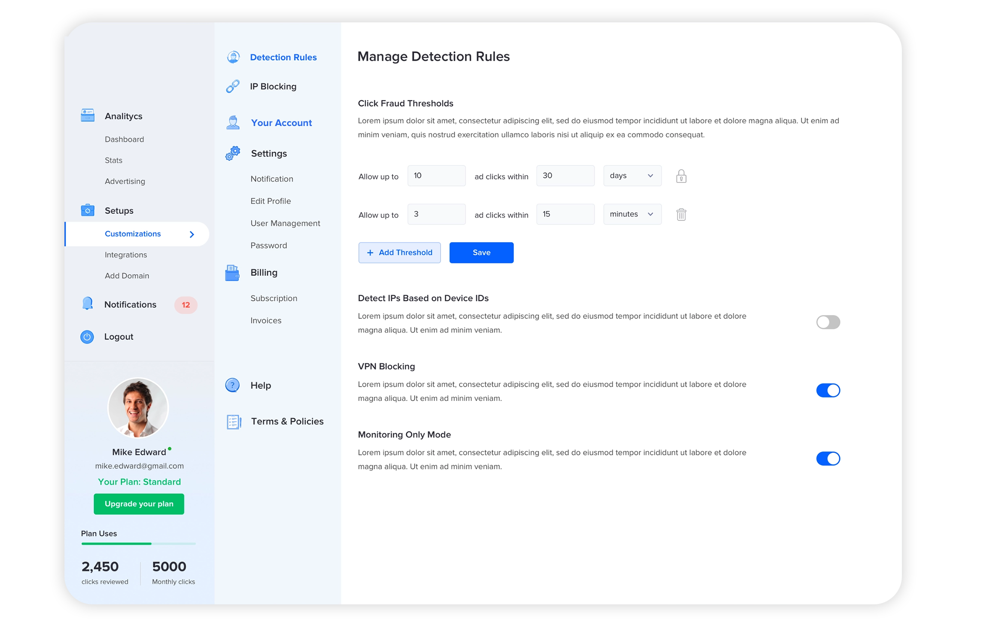Click the Help question mark icon
This screenshot has height=625, width=1005.
pyautogui.click(x=232, y=385)
